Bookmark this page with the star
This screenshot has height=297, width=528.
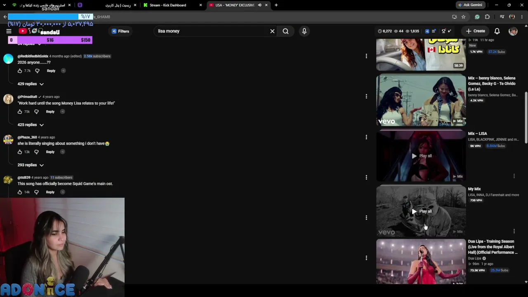coord(464,17)
